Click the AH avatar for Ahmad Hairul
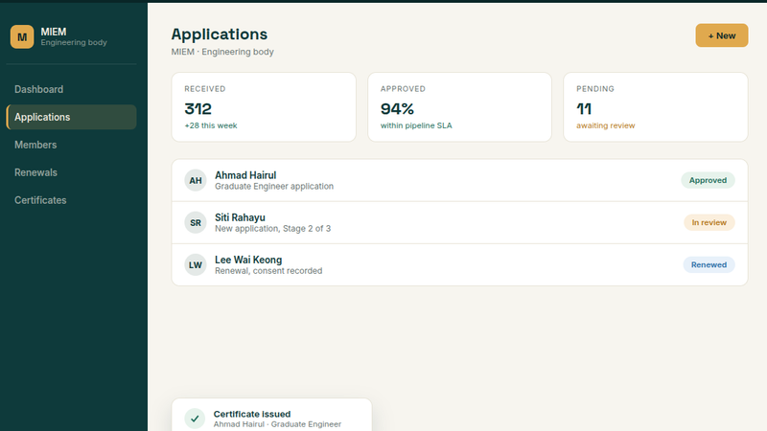Image resolution: width=767 pixels, height=431 pixels. [196, 180]
